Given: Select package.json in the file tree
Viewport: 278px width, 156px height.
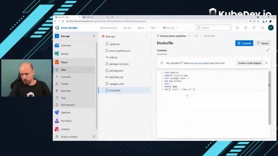Looking at the screenshot, I should 125,71.
